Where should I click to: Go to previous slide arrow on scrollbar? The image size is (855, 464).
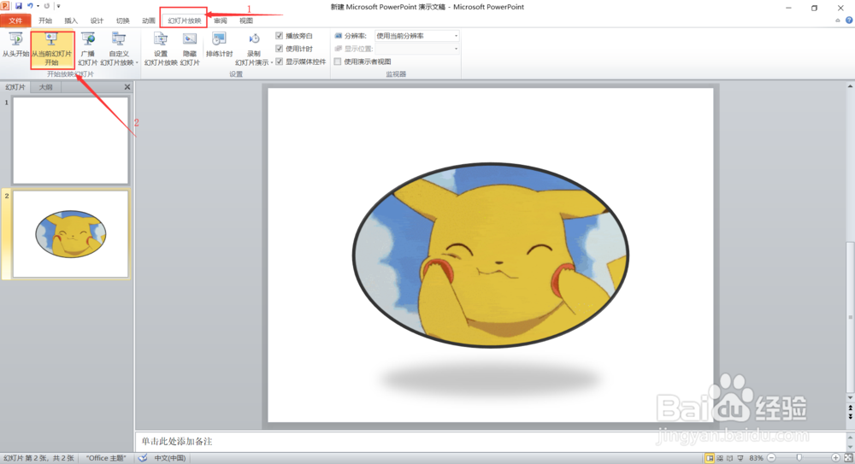(x=850, y=408)
